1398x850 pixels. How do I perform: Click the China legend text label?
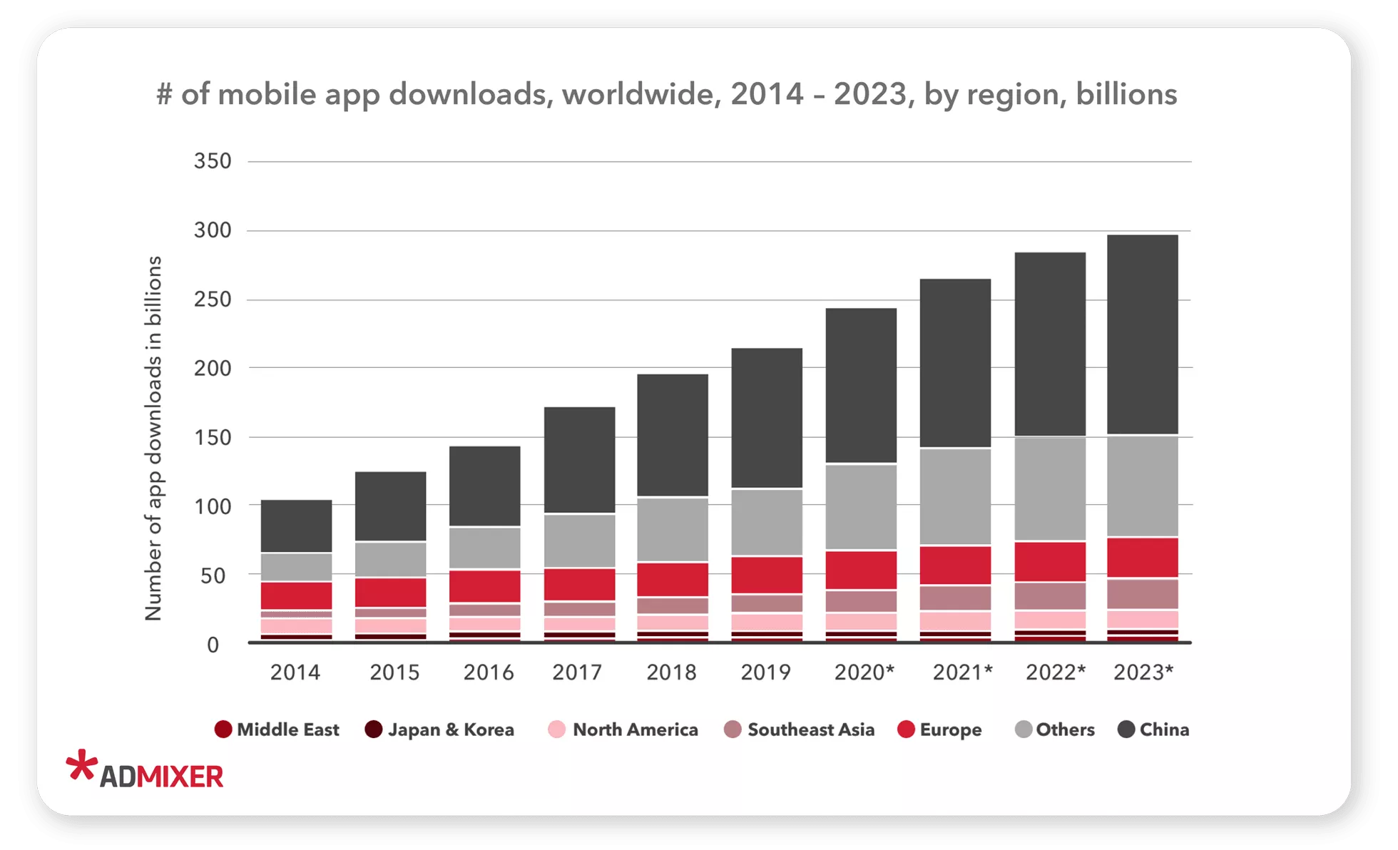click(1164, 729)
